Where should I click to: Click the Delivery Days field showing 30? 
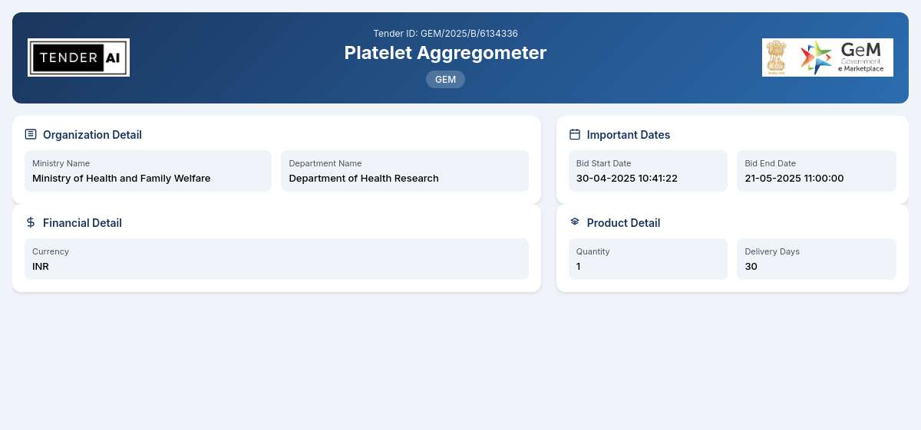pyautogui.click(x=817, y=259)
